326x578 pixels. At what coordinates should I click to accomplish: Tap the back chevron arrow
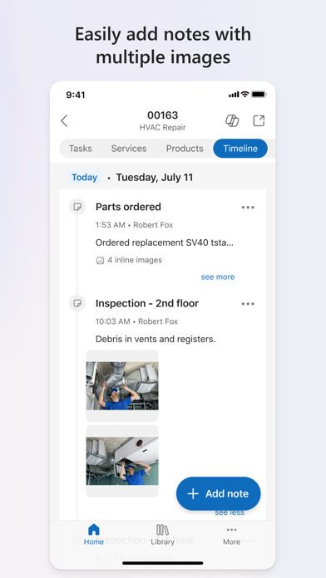tap(64, 120)
